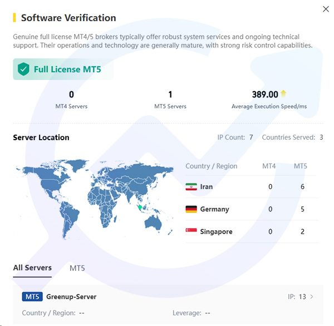Click the Server Location heading
The height and width of the screenshot is (326, 334).
(x=41, y=137)
